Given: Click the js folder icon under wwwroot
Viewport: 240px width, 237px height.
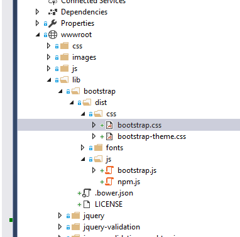Looking at the screenshot, I should (x=64, y=69).
